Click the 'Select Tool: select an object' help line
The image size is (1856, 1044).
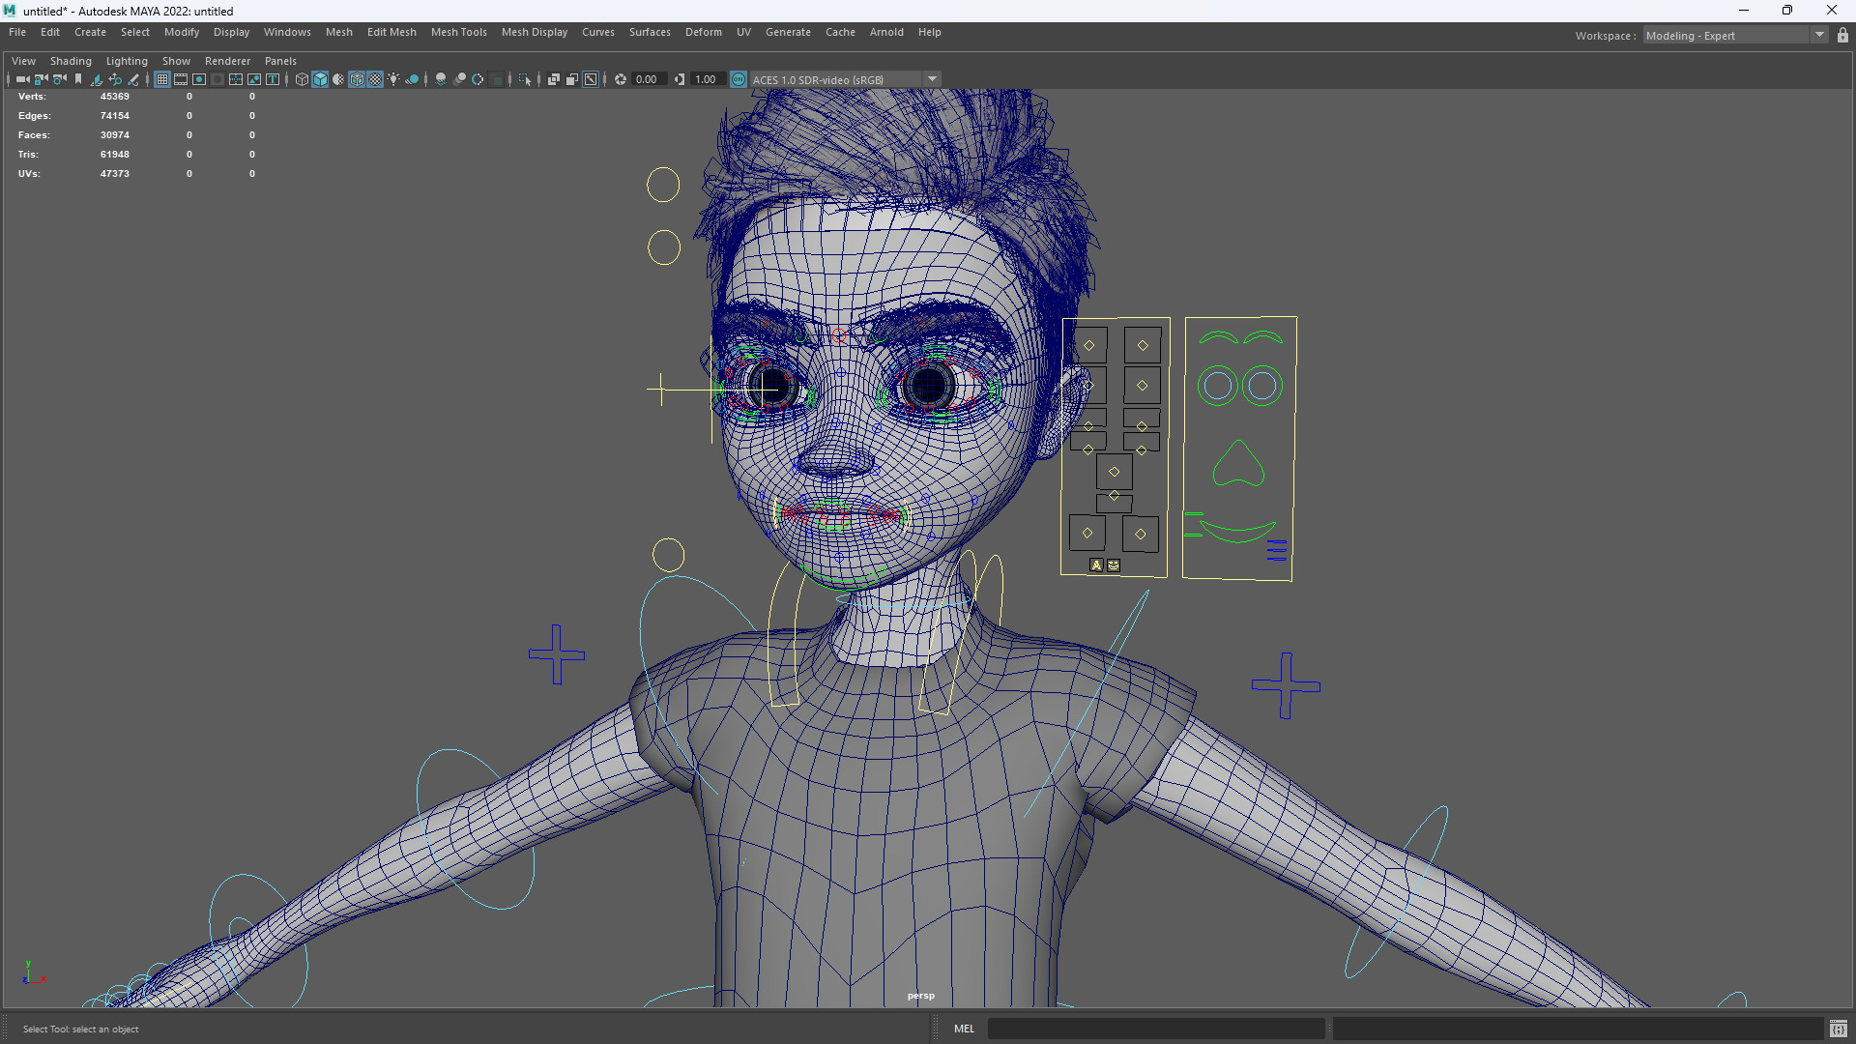click(80, 1029)
